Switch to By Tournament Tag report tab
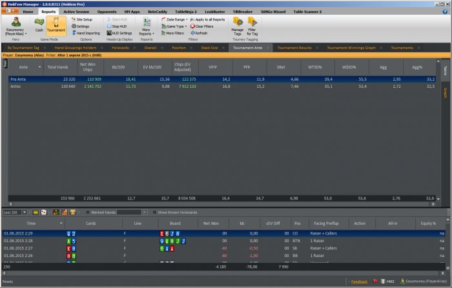 pos(23,48)
